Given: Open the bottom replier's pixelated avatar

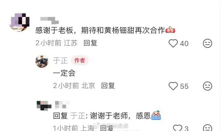Looking at the screenshot, I should [x=44, y=106].
